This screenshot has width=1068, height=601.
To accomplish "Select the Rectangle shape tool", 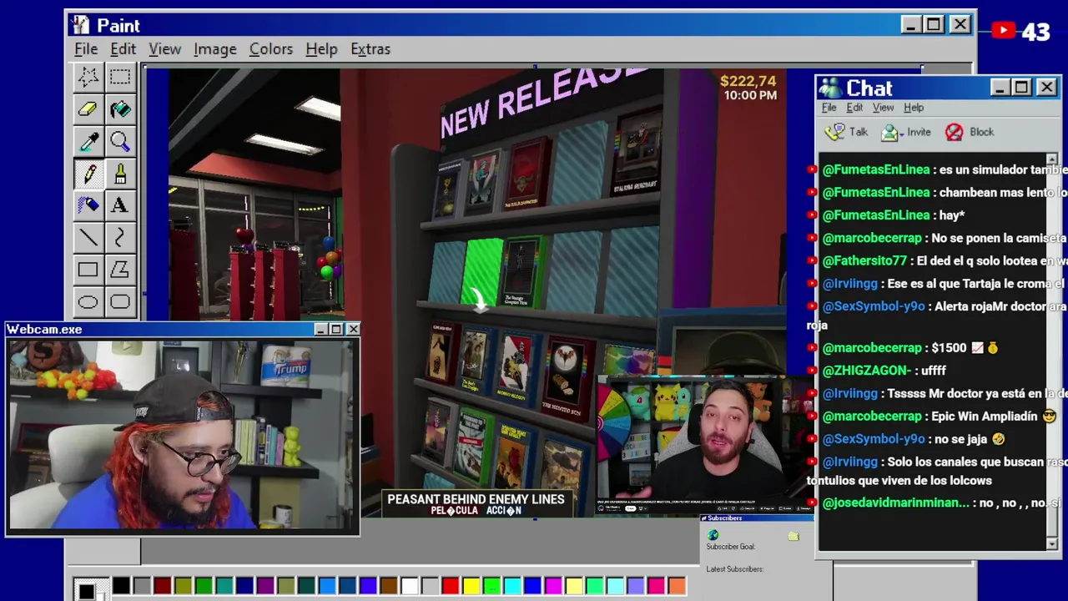I will (x=88, y=270).
